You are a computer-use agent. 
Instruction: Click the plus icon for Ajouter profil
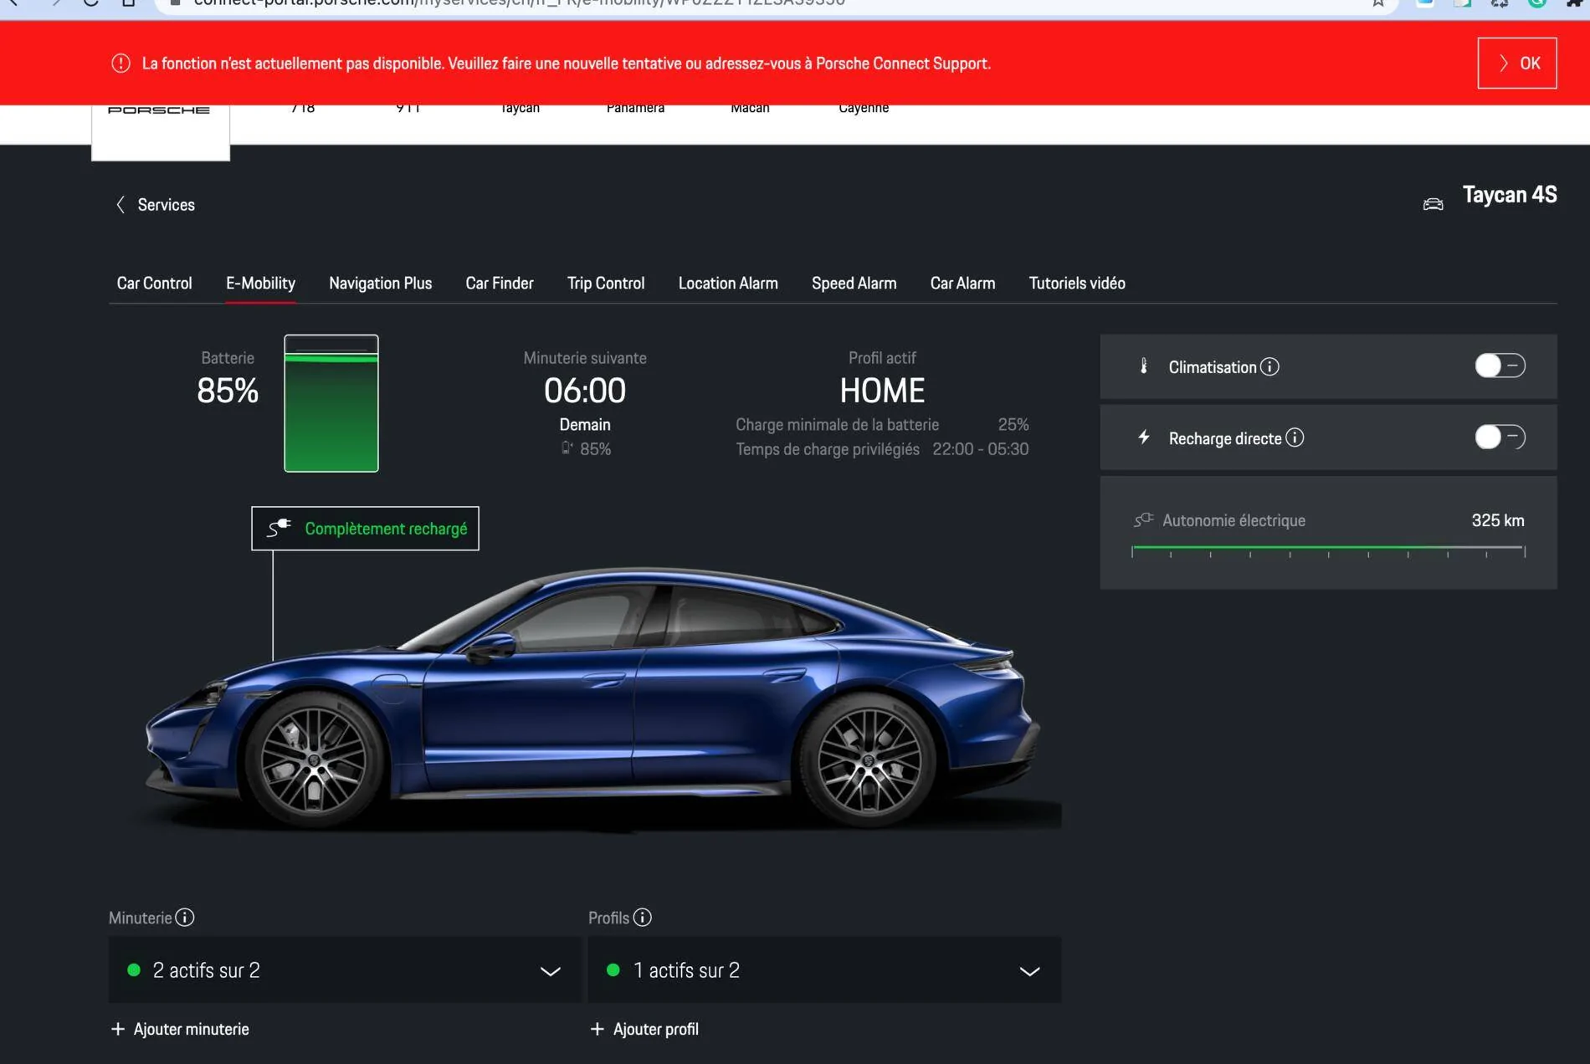pos(597,1029)
